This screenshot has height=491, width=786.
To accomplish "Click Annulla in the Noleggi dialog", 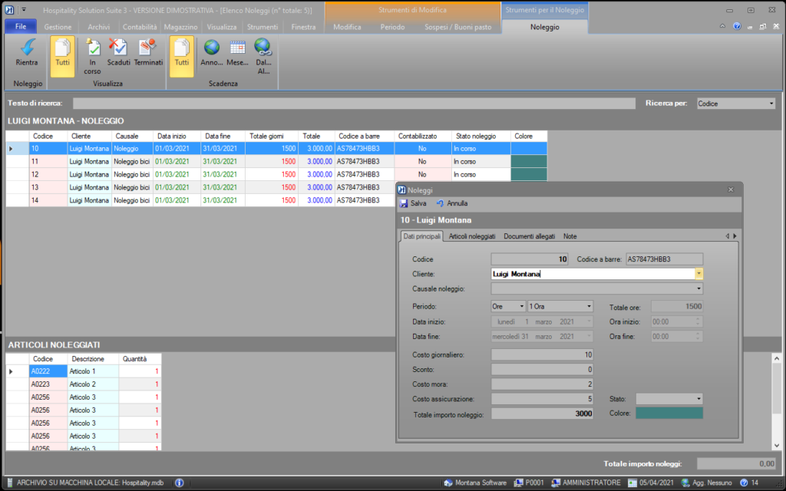I will pos(451,203).
